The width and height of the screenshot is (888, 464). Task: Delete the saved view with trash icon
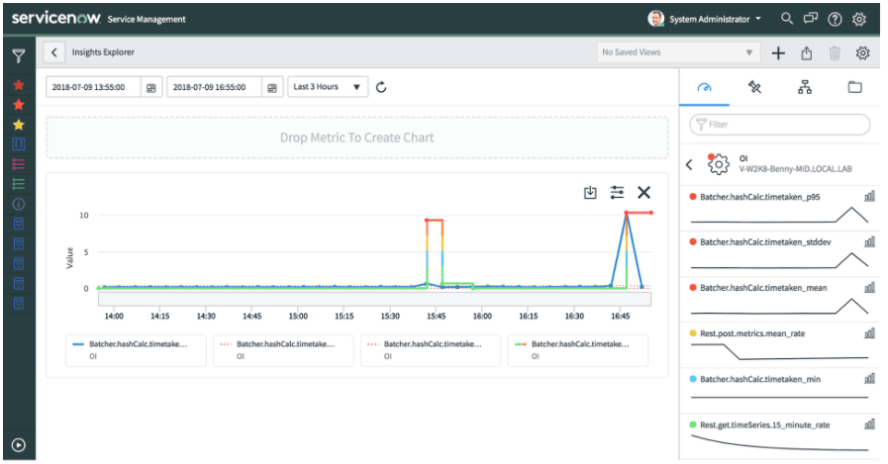pos(835,53)
